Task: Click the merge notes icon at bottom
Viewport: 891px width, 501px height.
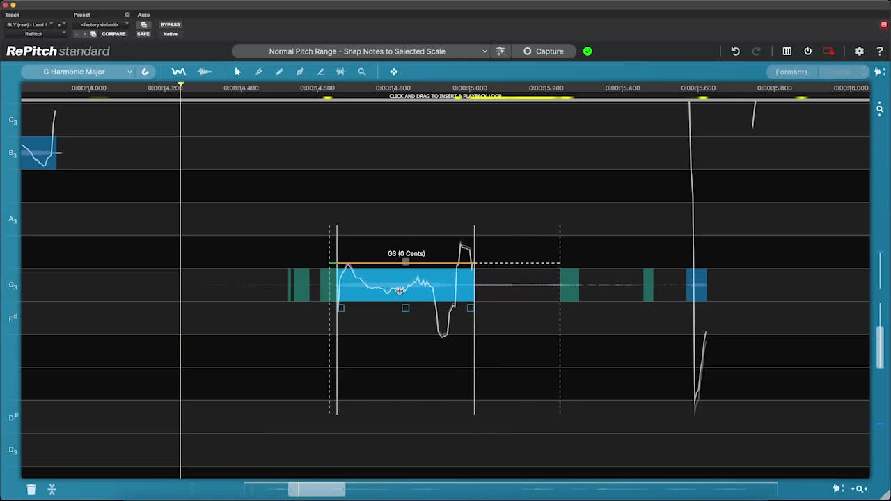Action: click(x=52, y=489)
